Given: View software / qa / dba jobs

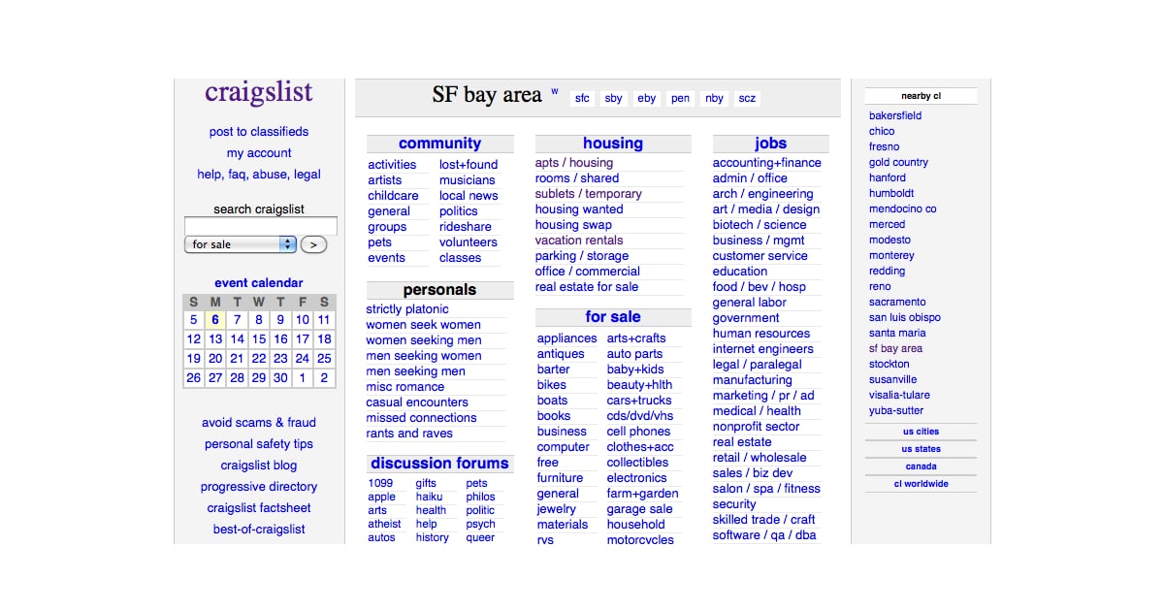Looking at the screenshot, I should pyautogui.click(x=764, y=535).
